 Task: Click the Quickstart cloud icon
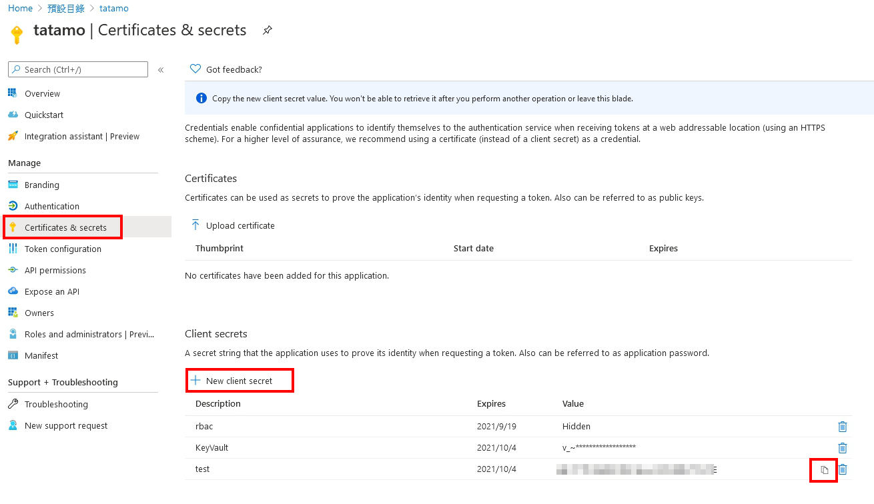(x=13, y=115)
